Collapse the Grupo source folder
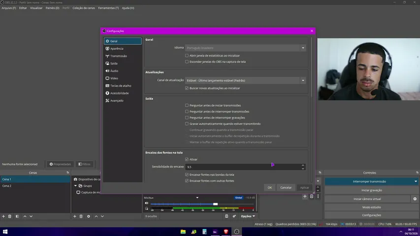Screen dimensions: 420x236 (x=75, y=186)
